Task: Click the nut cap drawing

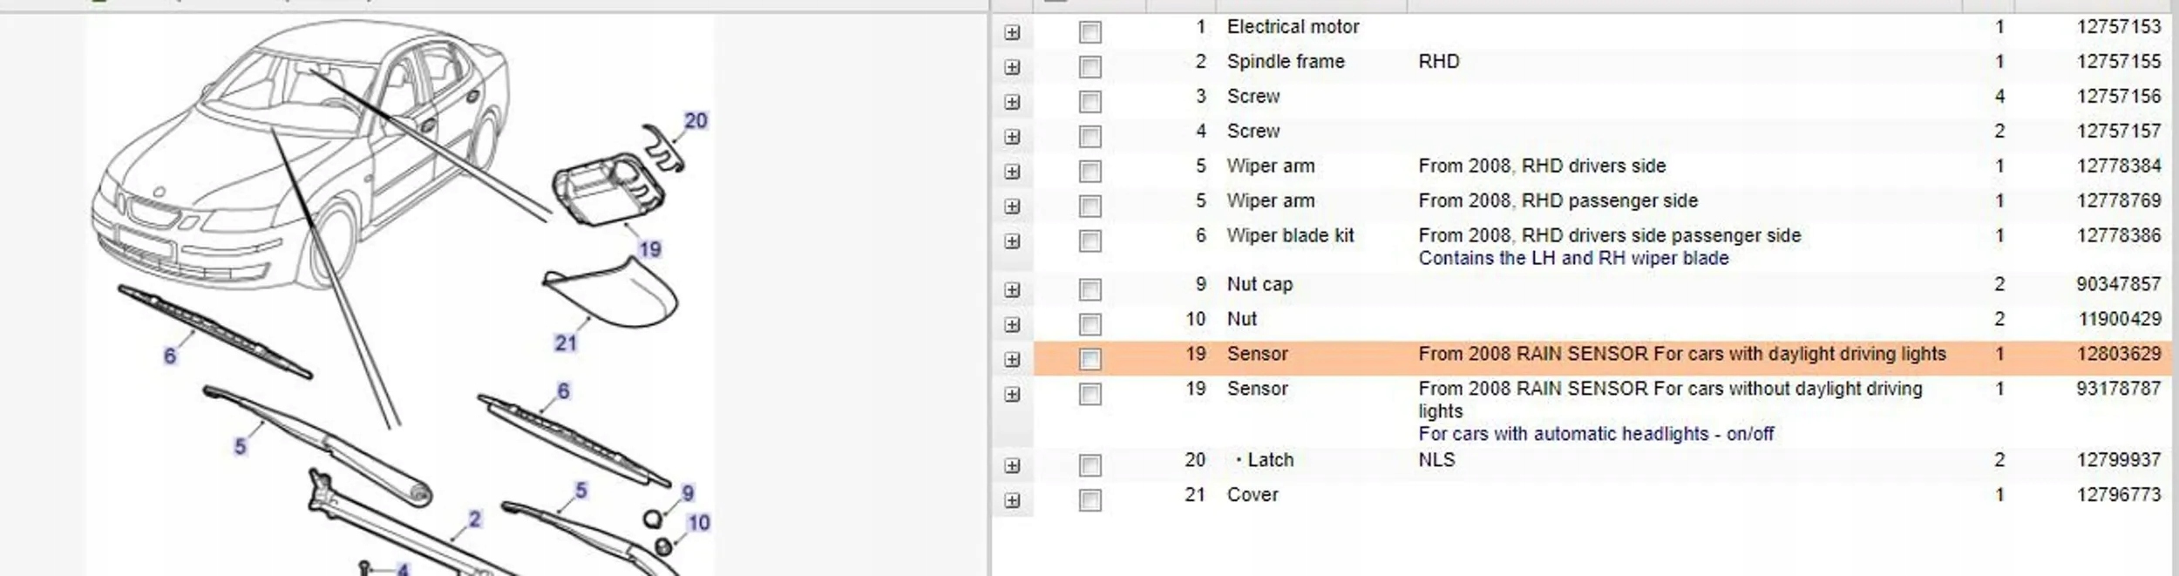Action: [651, 520]
